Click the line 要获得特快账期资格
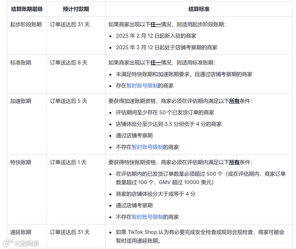The width and height of the screenshot is (296, 249). [x=180, y=162]
